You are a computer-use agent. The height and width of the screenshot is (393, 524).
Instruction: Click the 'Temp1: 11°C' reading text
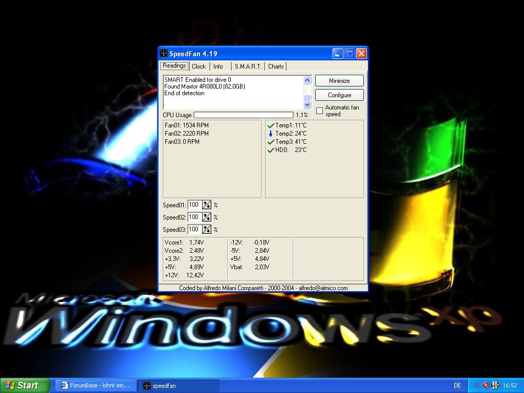point(291,125)
